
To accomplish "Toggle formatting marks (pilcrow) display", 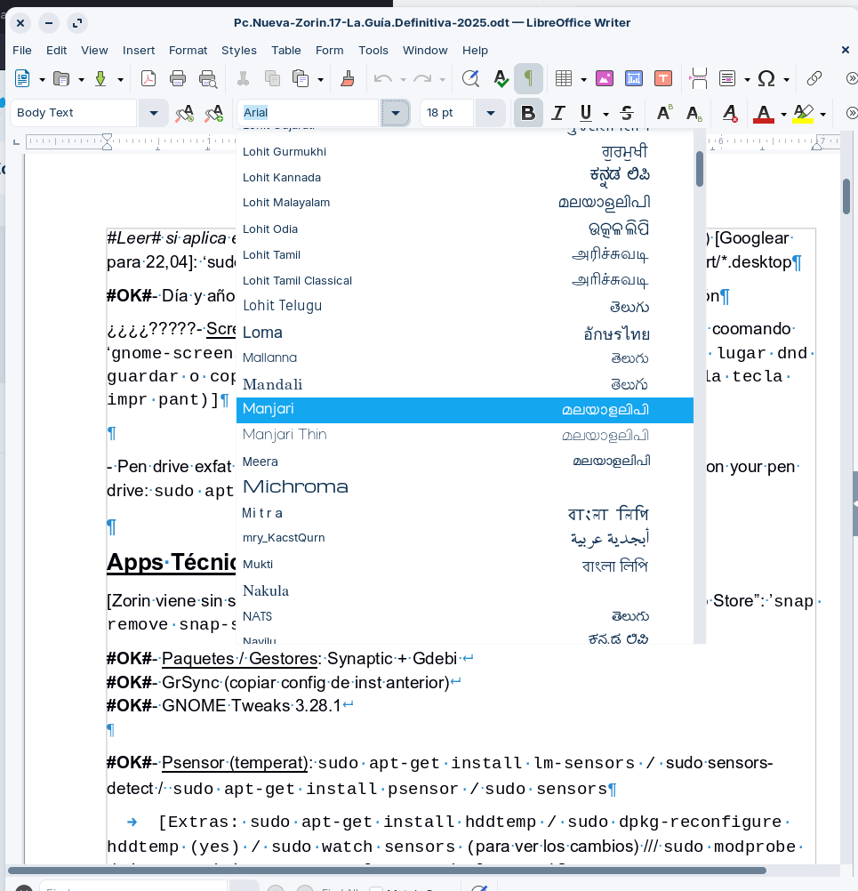I will [528, 78].
